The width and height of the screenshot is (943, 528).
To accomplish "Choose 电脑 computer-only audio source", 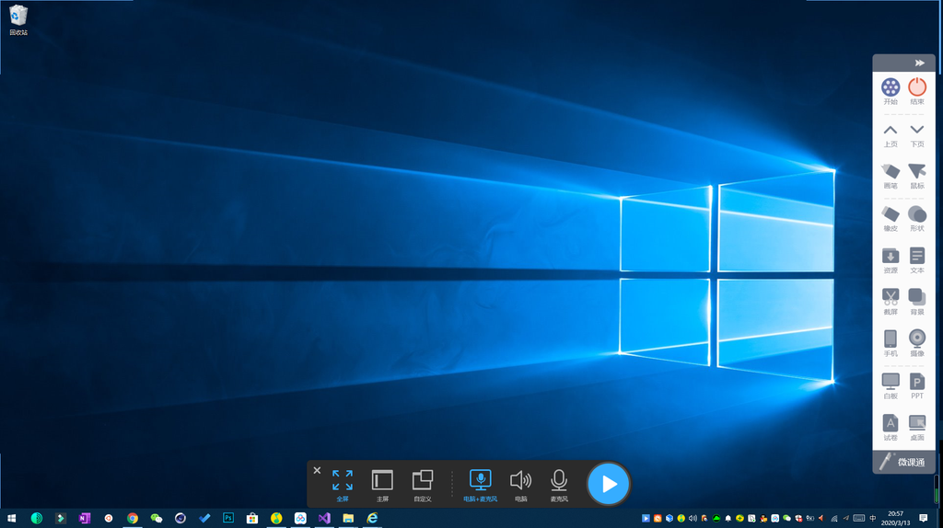I will (521, 486).
